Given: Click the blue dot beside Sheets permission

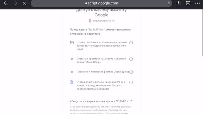Looking at the screenshot, I should [72, 59].
